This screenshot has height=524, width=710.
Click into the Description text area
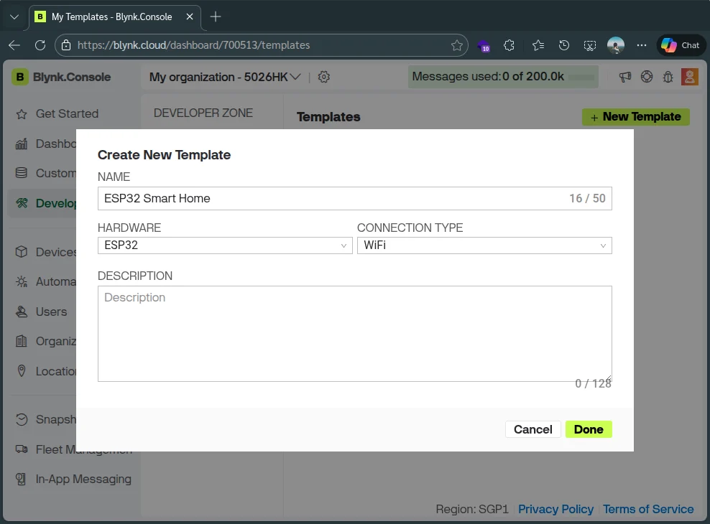(x=354, y=334)
